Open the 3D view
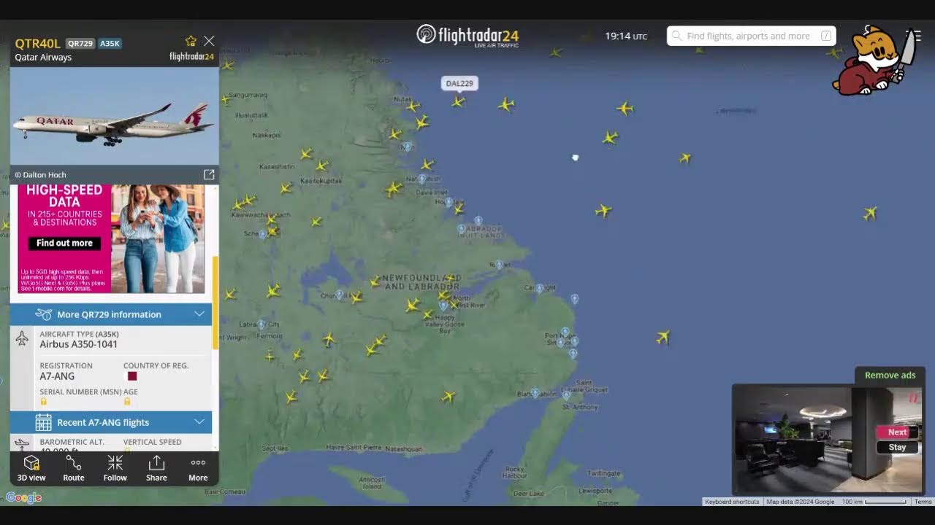This screenshot has height=525, width=935. tap(31, 469)
